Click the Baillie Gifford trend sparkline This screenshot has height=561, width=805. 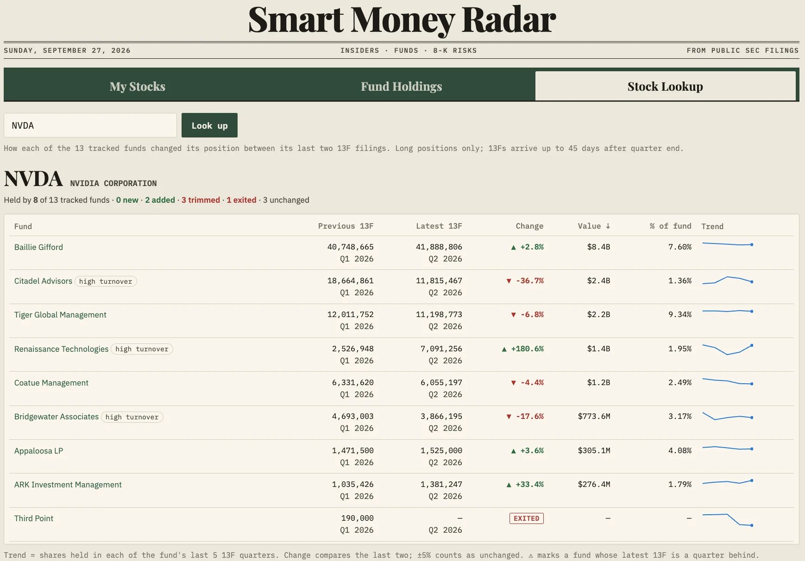click(x=728, y=244)
